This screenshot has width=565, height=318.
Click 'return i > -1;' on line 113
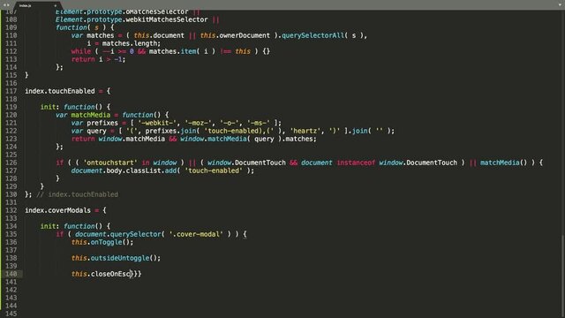(98, 59)
